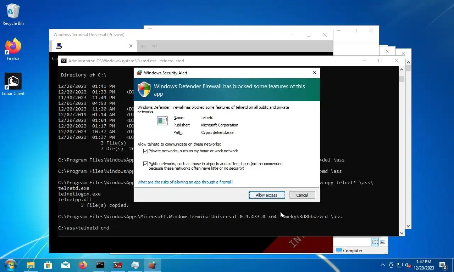
Task: Open the Action Center notifications icon
Action: (x=443, y=265)
